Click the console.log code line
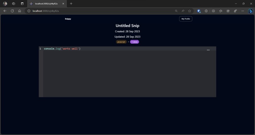Image resolution: width=255 pixels, height=135 pixels. pos(62,49)
